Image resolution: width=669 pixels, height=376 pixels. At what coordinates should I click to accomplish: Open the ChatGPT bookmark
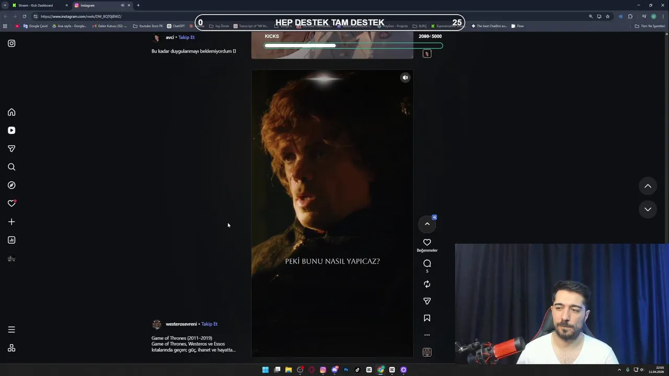[x=176, y=26]
